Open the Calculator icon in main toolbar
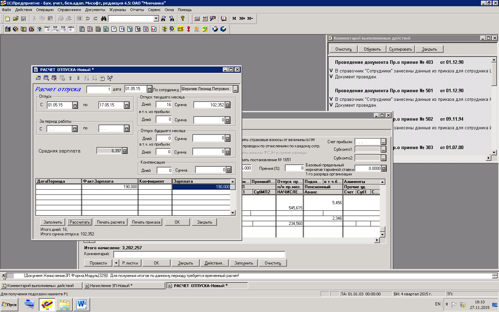499x312 pixels. 197,18
